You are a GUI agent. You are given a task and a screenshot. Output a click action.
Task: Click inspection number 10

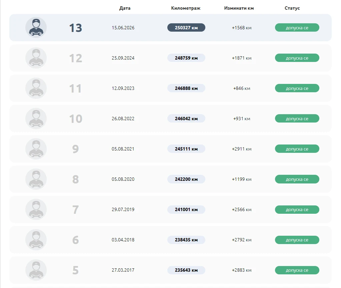pyautogui.click(x=75, y=119)
